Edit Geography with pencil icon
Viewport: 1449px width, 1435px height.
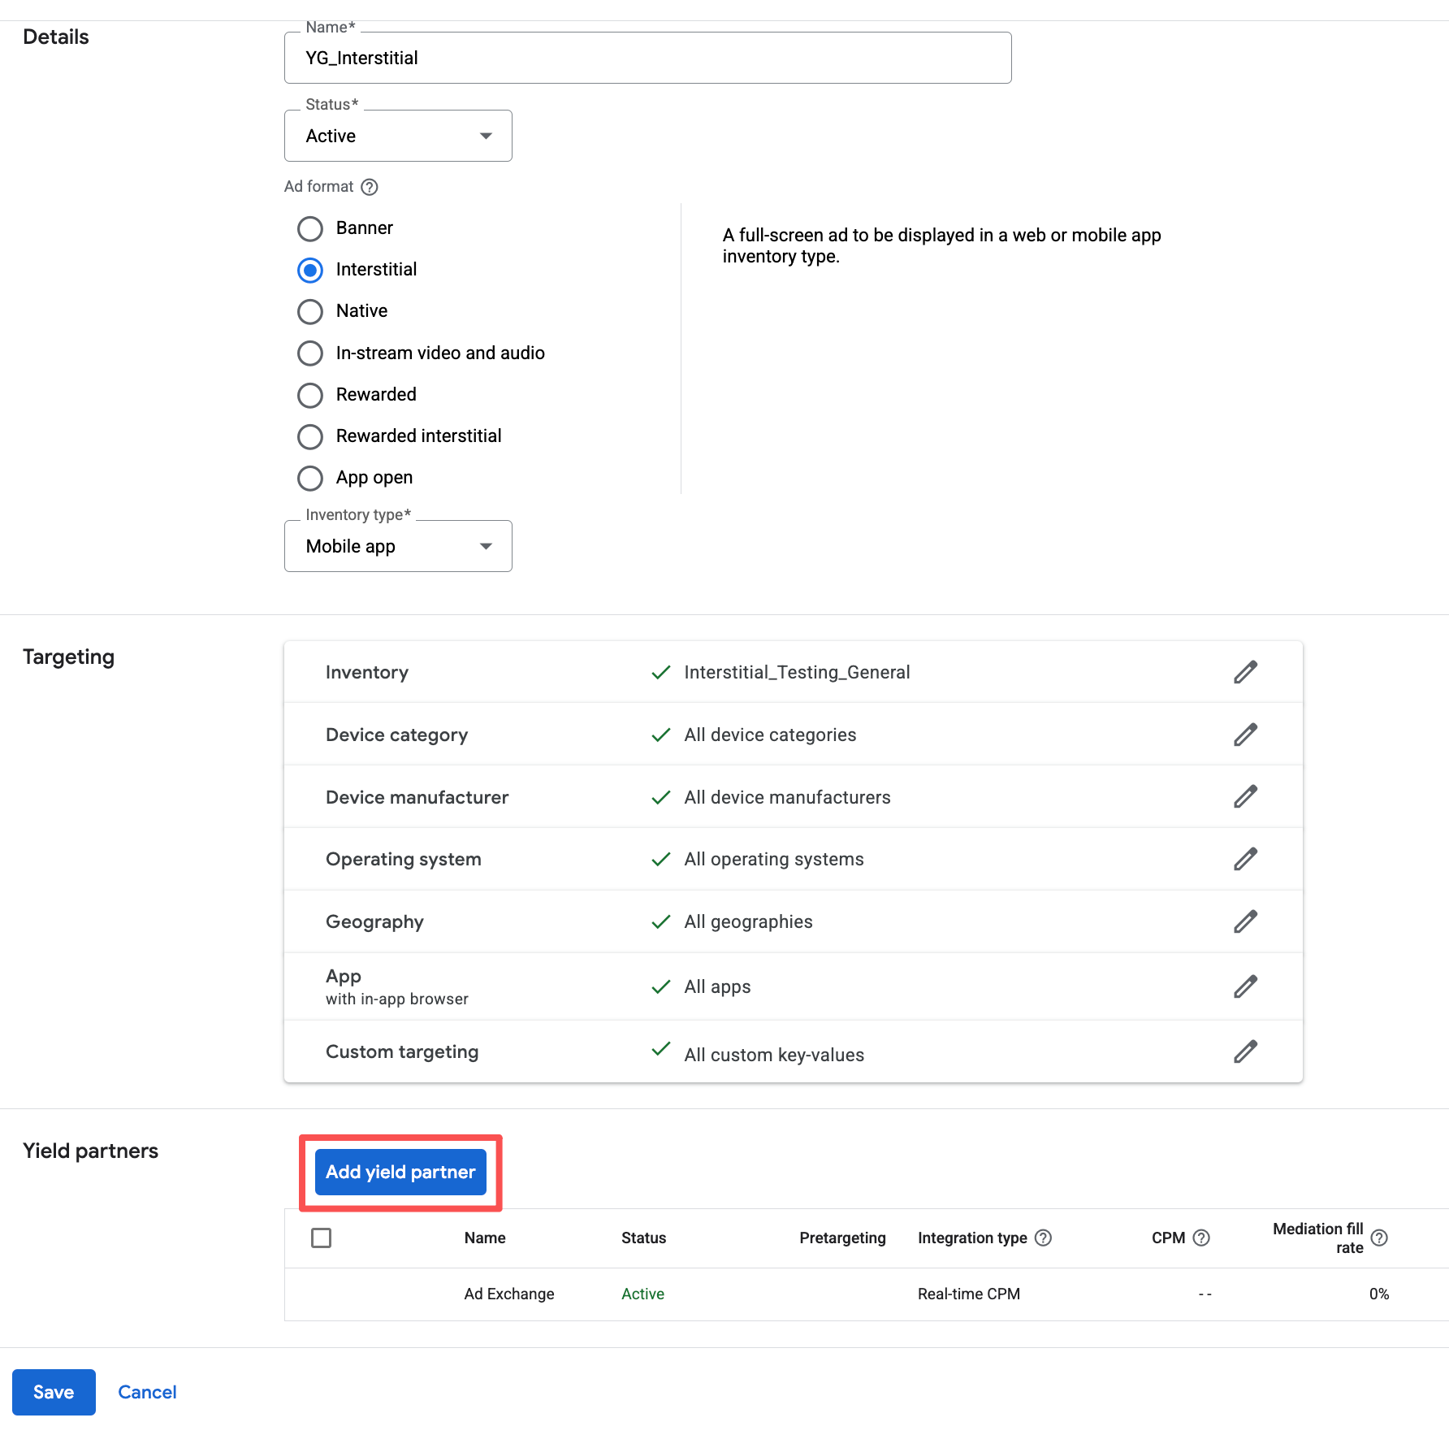point(1245,921)
